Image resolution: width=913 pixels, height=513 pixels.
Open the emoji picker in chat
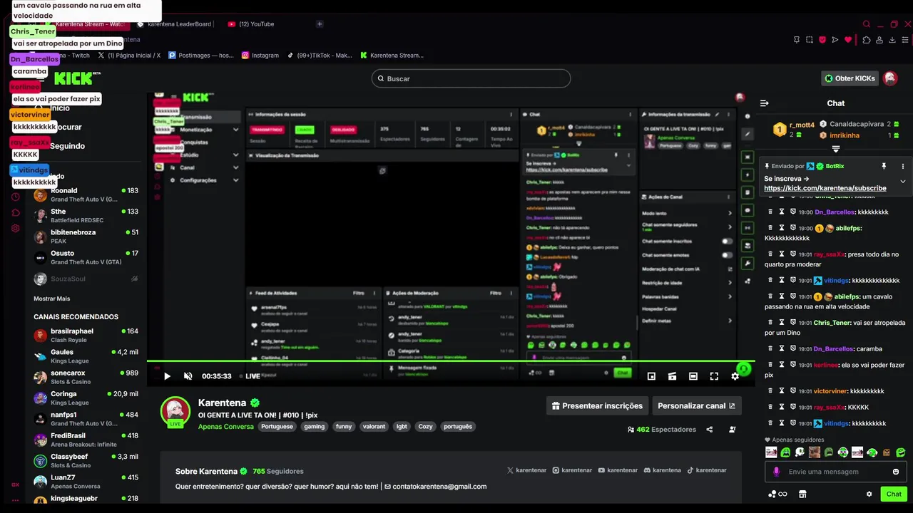click(896, 472)
